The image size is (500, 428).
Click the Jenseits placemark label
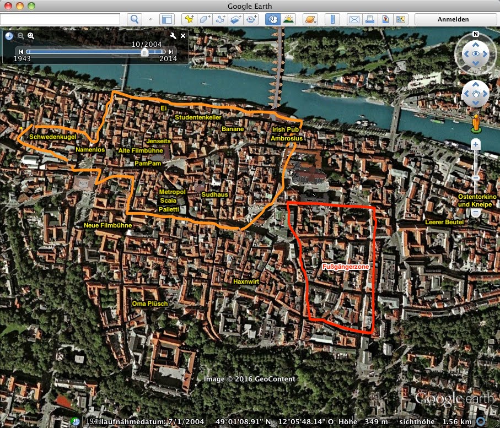point(158,141)
